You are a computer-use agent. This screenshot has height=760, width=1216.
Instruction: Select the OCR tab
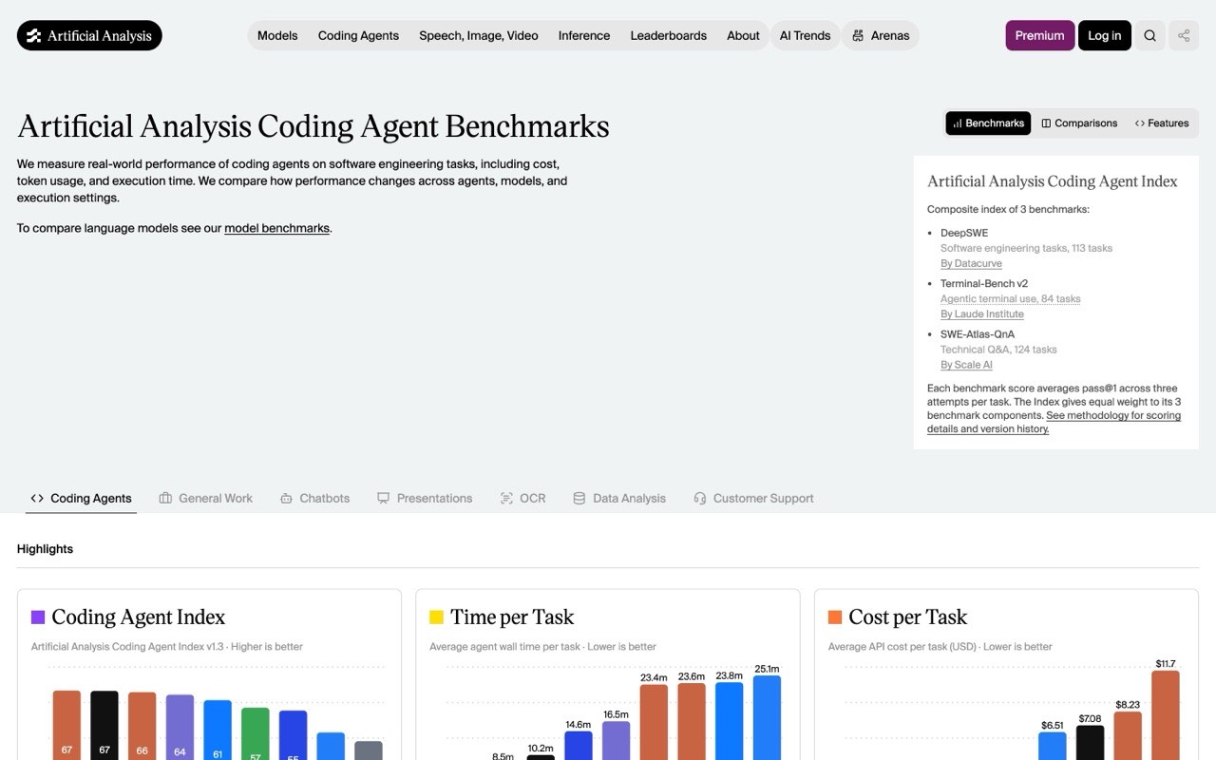[522, 498]
